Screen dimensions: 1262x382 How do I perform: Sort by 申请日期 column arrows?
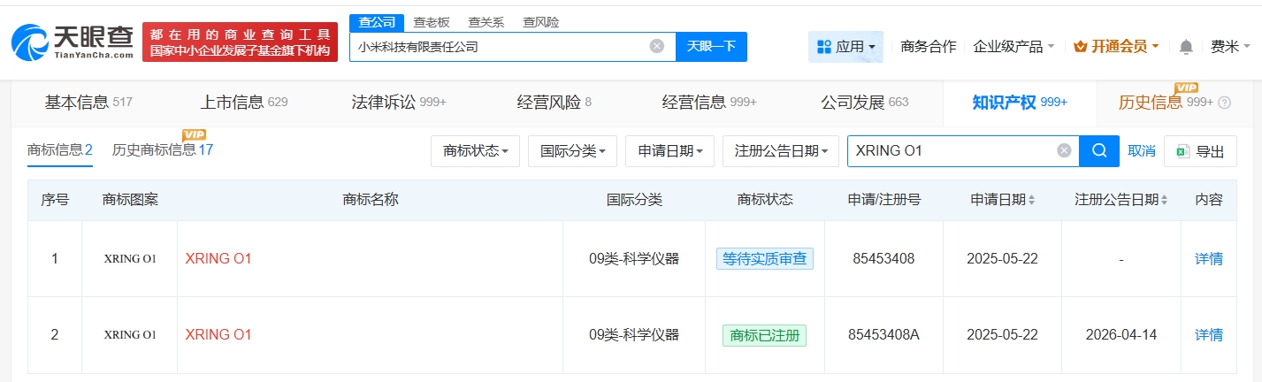pyautogui.click(x=1031, y=201)
